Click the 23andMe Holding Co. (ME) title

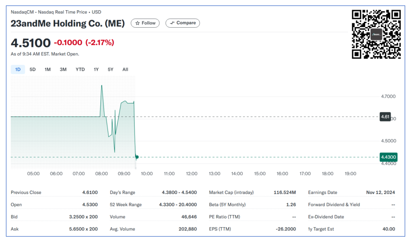pyautogui.click(x=68, y=24)
